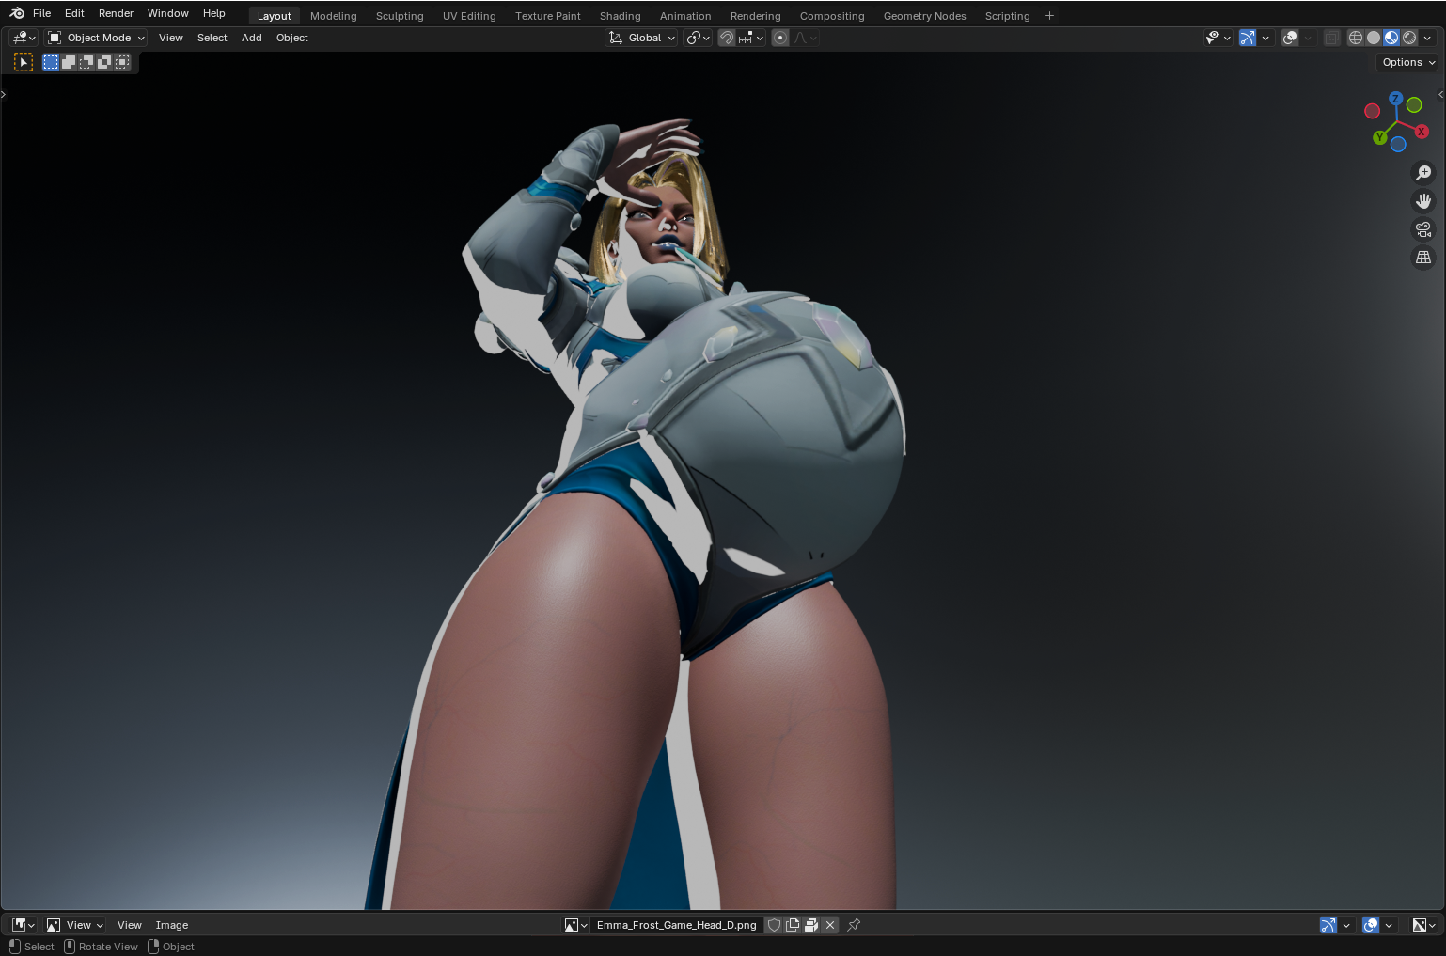Switch to the UV Editing workspace tab
Viewport: 1446px width, 956px height.
469,16
